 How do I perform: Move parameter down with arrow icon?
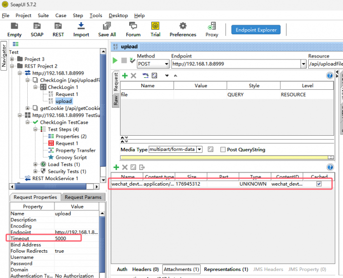coord(167,76)
